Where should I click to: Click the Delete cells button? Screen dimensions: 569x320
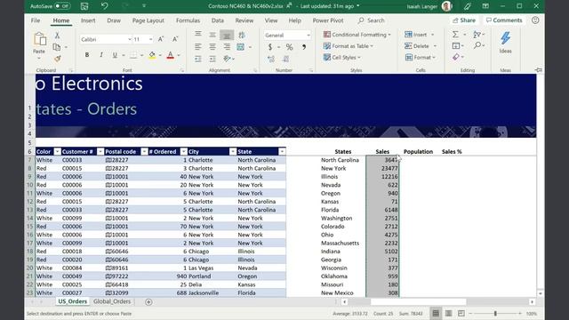pyautogui.click(x=421, y=46)
